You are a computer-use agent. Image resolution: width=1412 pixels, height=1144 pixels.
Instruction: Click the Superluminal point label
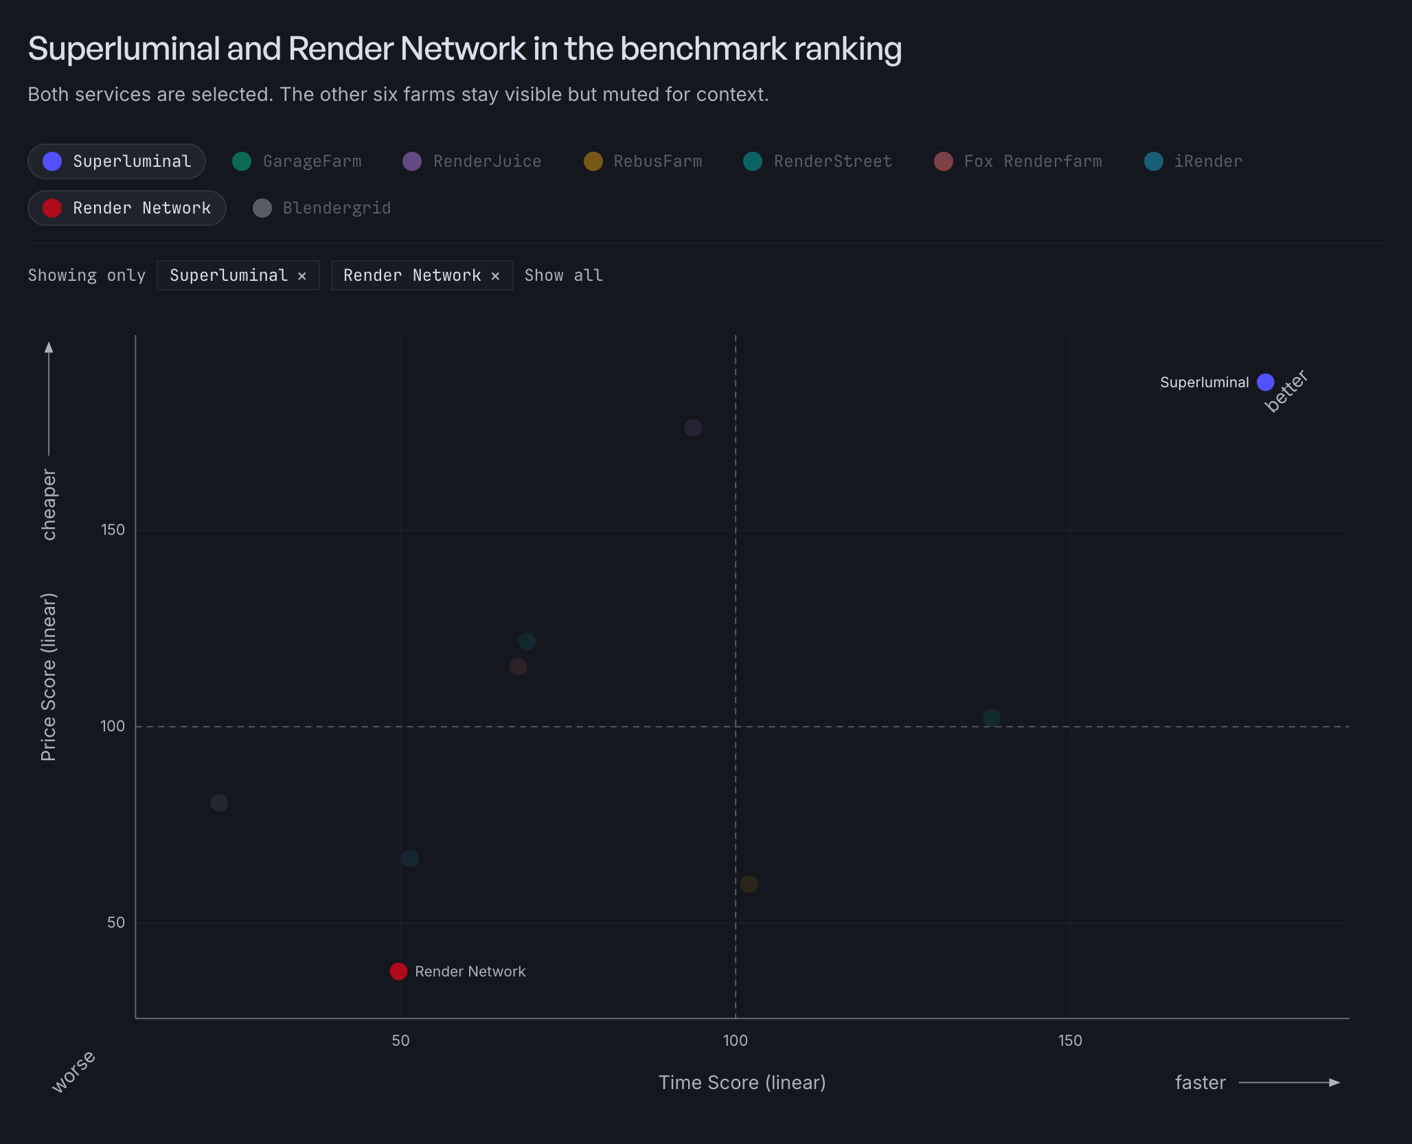1205,382
